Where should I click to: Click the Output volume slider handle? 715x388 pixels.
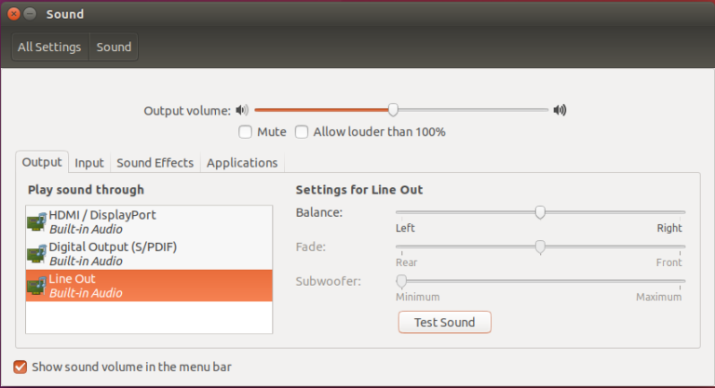[x=393, y=110]
